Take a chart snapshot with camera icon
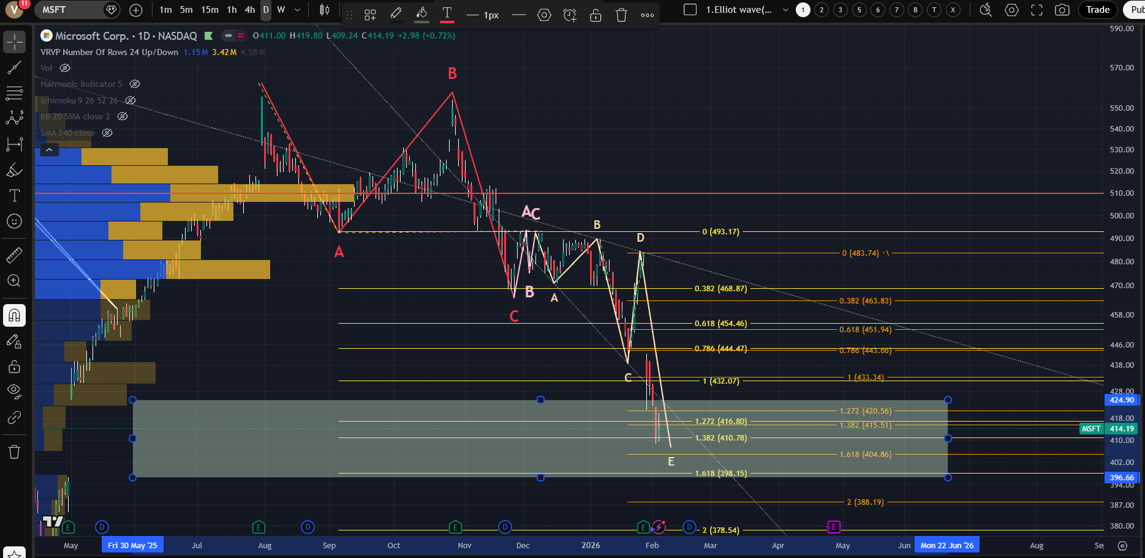Image resolution: width=1145 pixels, height=558 pixels. point(1062,10)
